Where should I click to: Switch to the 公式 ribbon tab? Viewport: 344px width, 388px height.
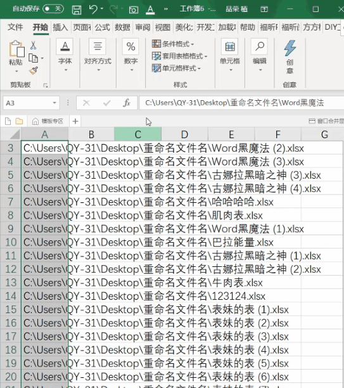(102, 27)
